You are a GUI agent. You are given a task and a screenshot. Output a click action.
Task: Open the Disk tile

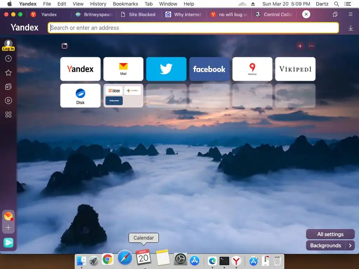coord(80,96)
